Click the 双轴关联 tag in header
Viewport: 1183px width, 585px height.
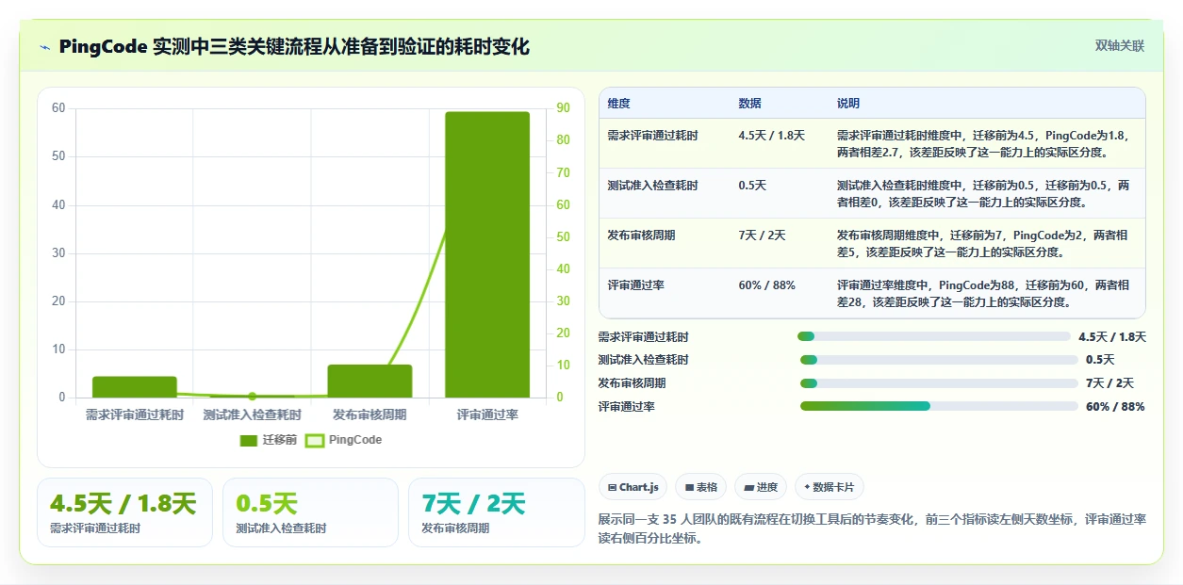[x=1120, y=45]
